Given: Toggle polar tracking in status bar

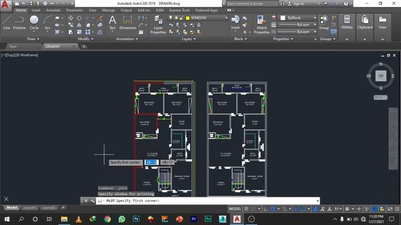Looking at the screenshot, I should [x=273, y=209].
